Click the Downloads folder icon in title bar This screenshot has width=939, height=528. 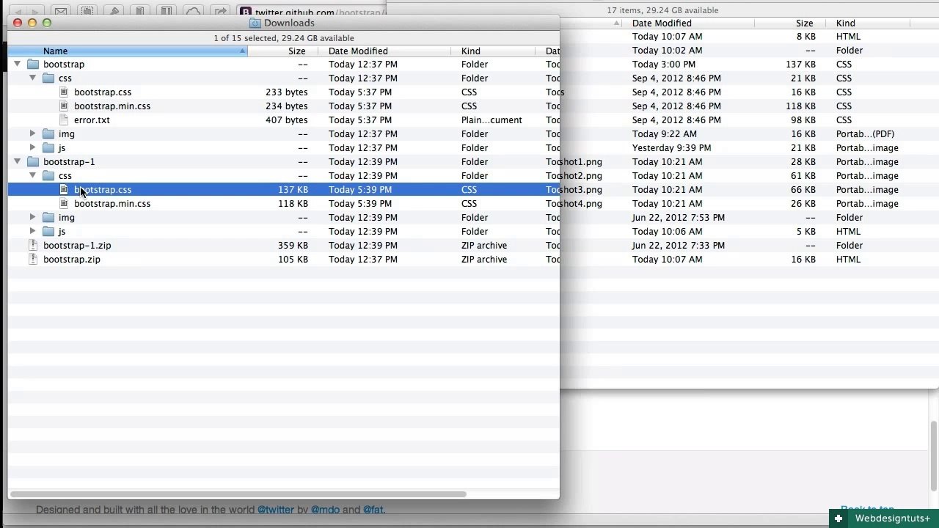255,23
